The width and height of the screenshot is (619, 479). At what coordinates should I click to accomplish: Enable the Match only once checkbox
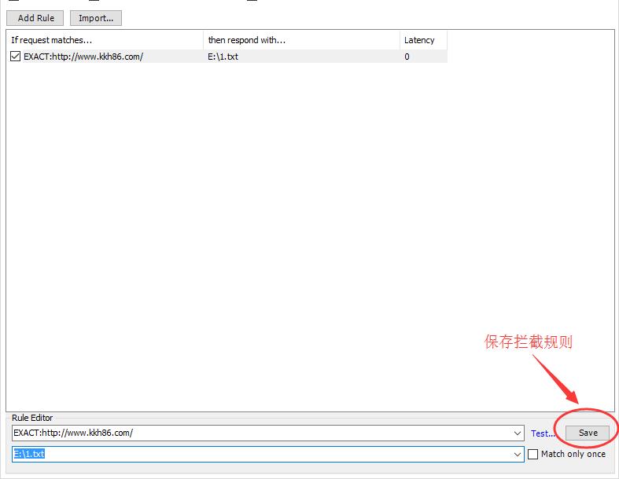coord(533,454)
